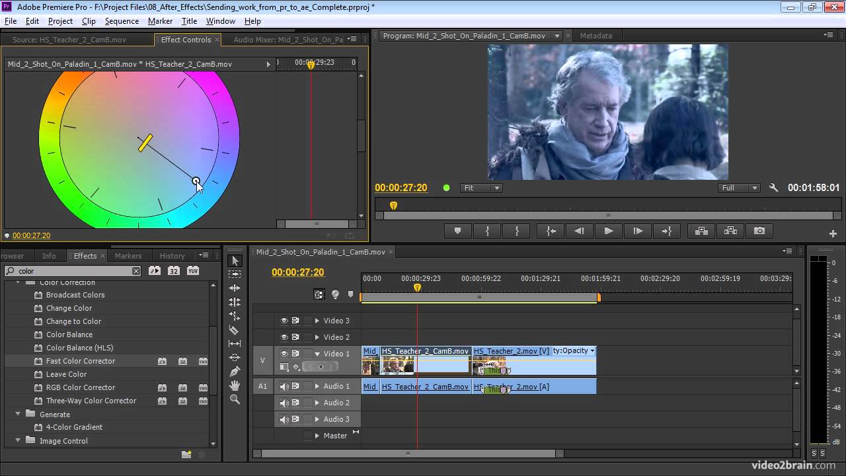Clear the effects search field
The image size is (846, 476).
click(x=135, y=271)
